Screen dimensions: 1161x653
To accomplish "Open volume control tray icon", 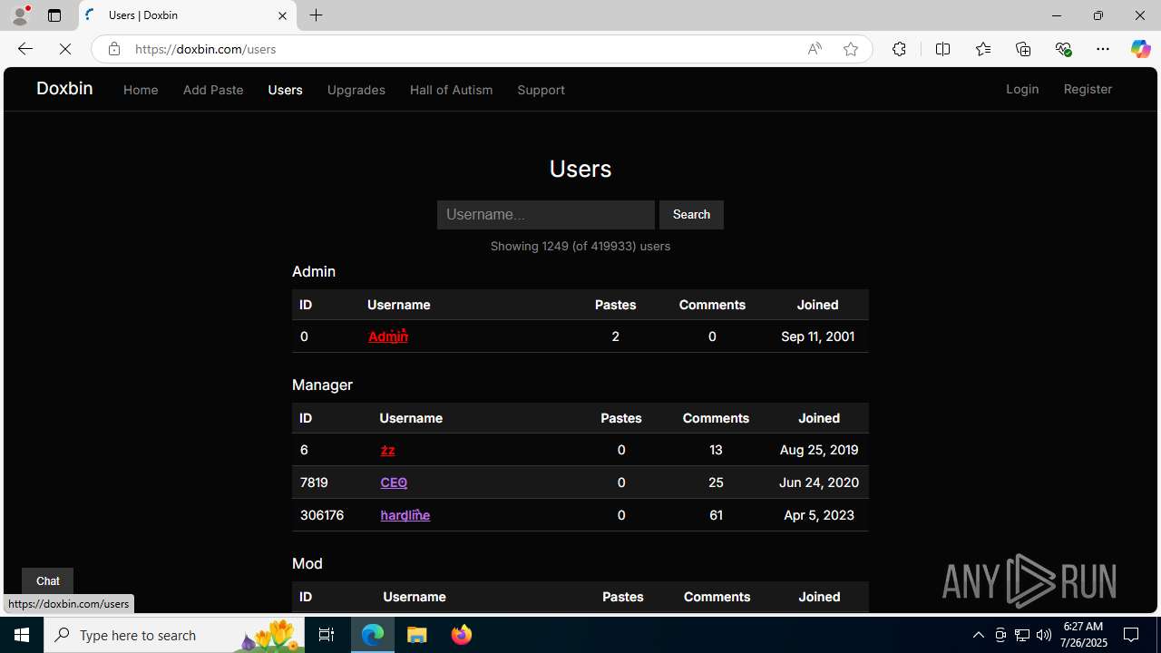I will (x=1044, y=635).
